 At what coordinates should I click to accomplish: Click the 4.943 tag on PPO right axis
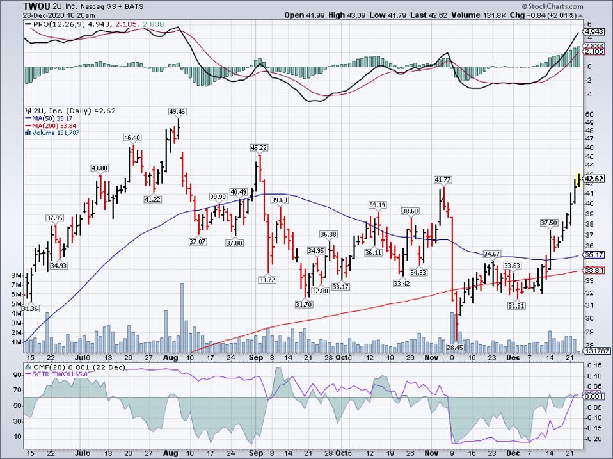point(594,31)
